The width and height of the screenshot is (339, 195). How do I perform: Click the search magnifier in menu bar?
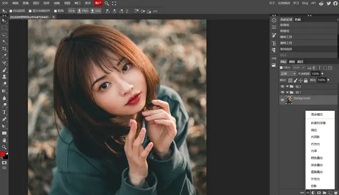pos(107,3)
